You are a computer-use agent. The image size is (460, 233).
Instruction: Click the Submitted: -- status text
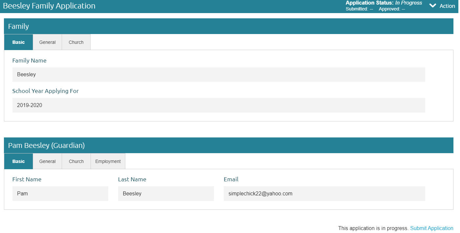[359, 9]
